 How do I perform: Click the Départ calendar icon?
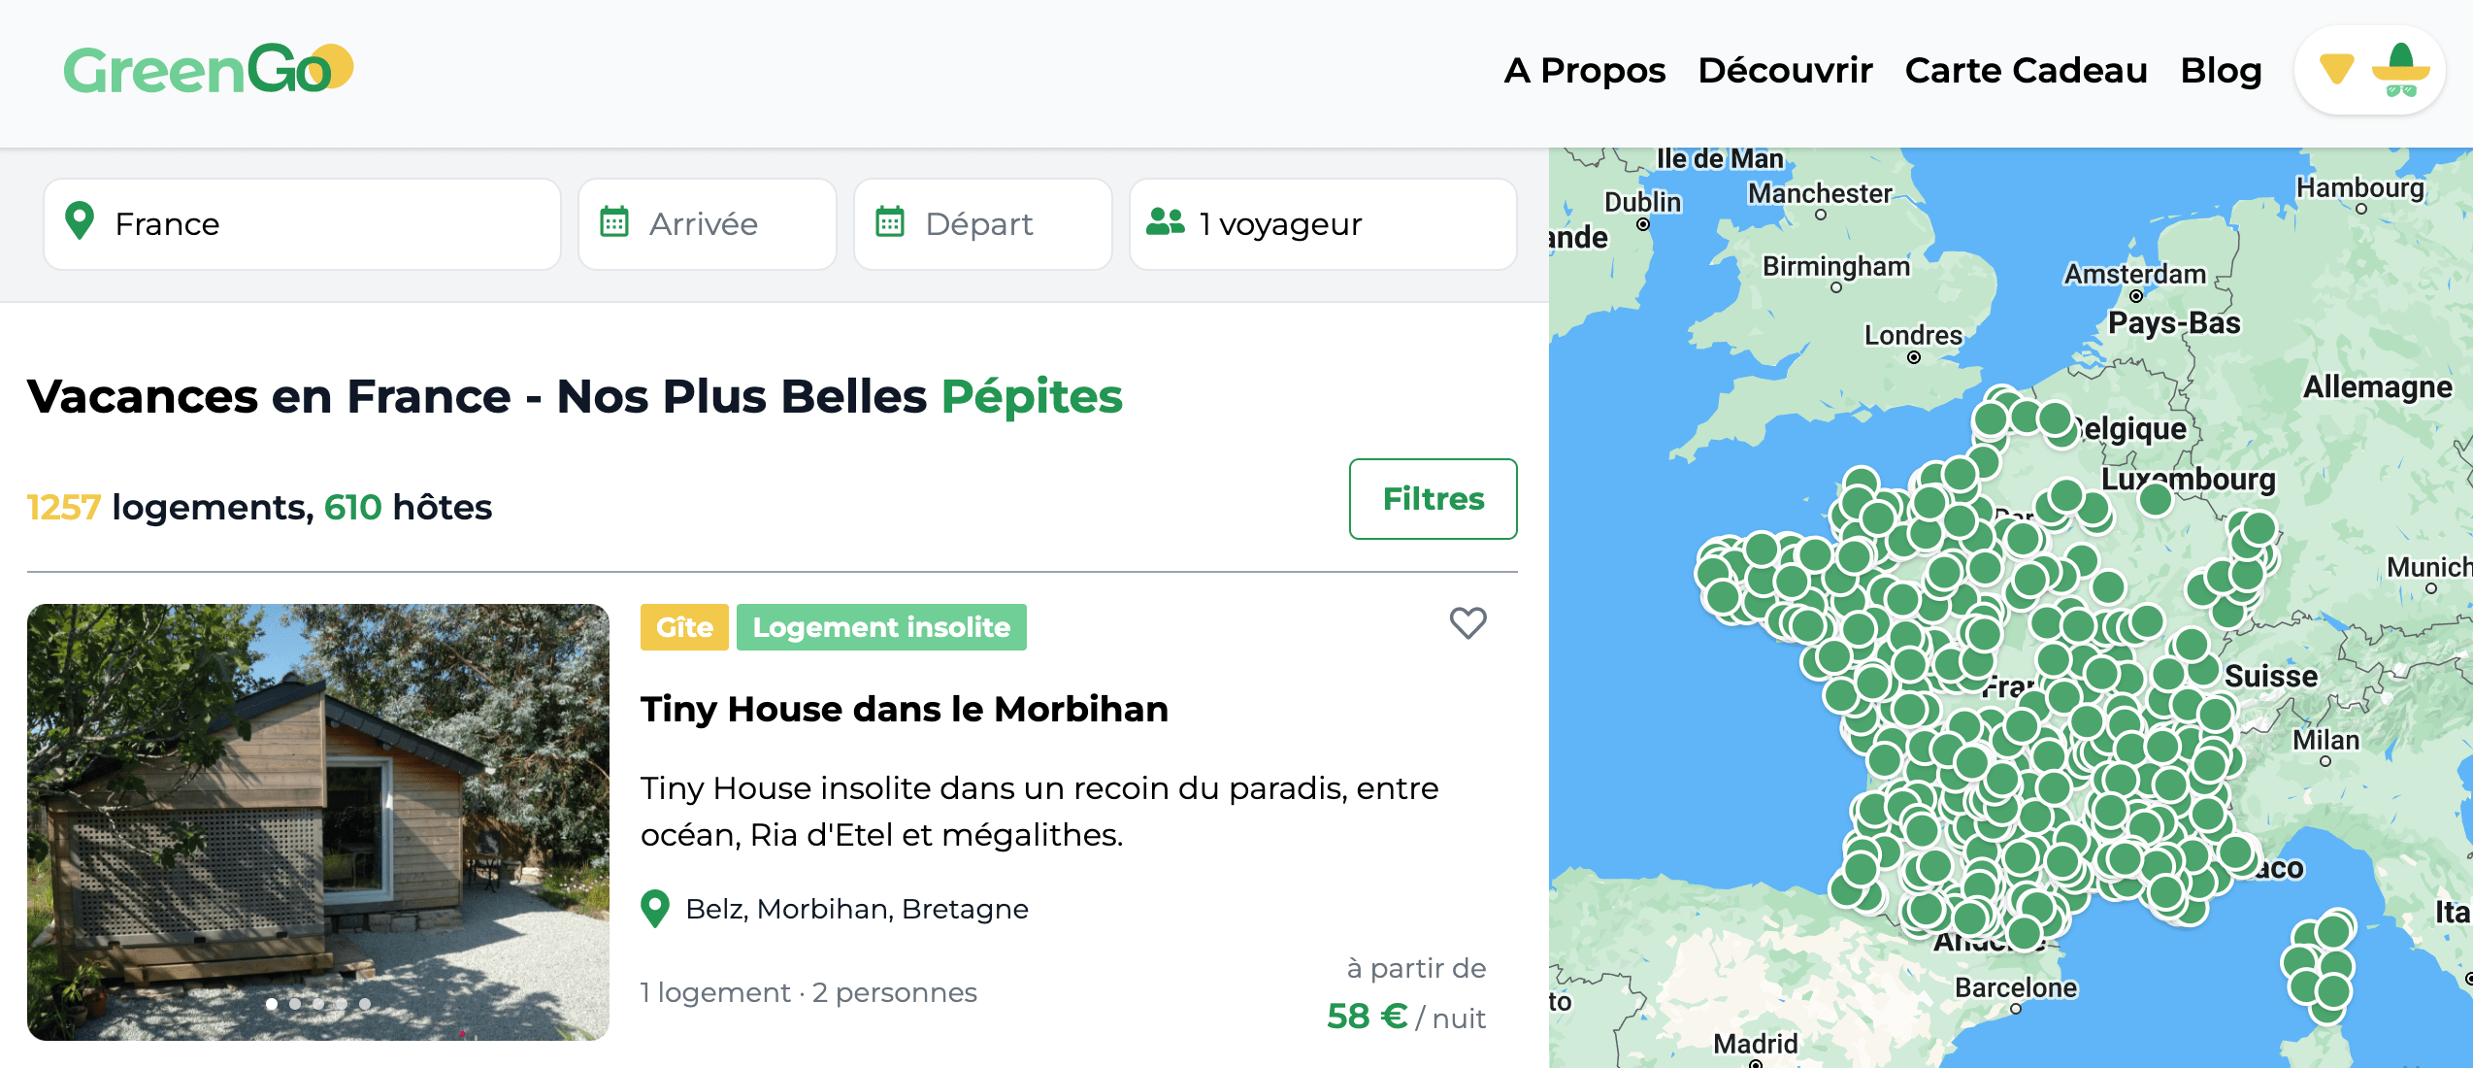[x=890, y=222]
